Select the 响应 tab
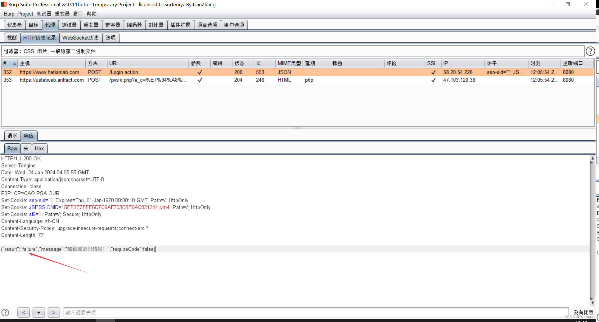This screenshot has height=322, width=599. click(x=29, y=136)
